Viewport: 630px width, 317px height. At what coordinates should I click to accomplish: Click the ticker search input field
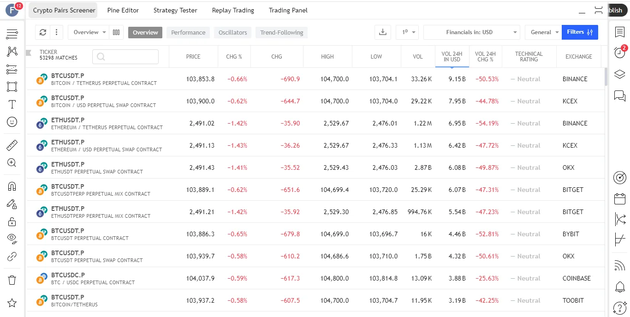125,57
